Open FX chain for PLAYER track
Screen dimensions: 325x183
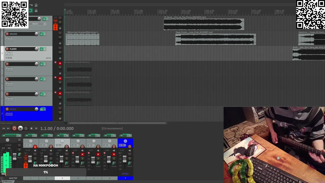tap(41, 49)
